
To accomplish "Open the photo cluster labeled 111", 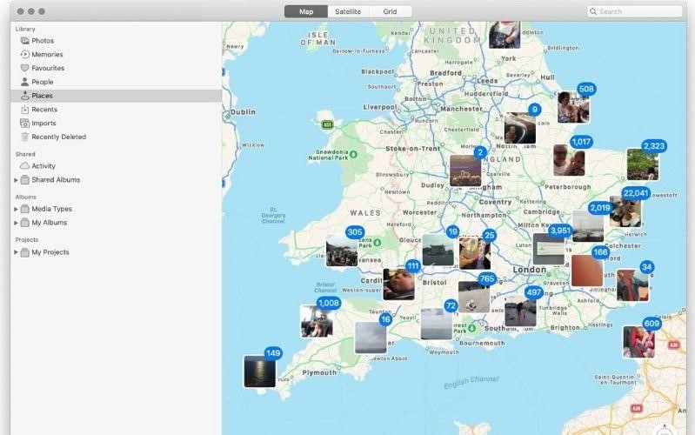I will pos(398,284).
